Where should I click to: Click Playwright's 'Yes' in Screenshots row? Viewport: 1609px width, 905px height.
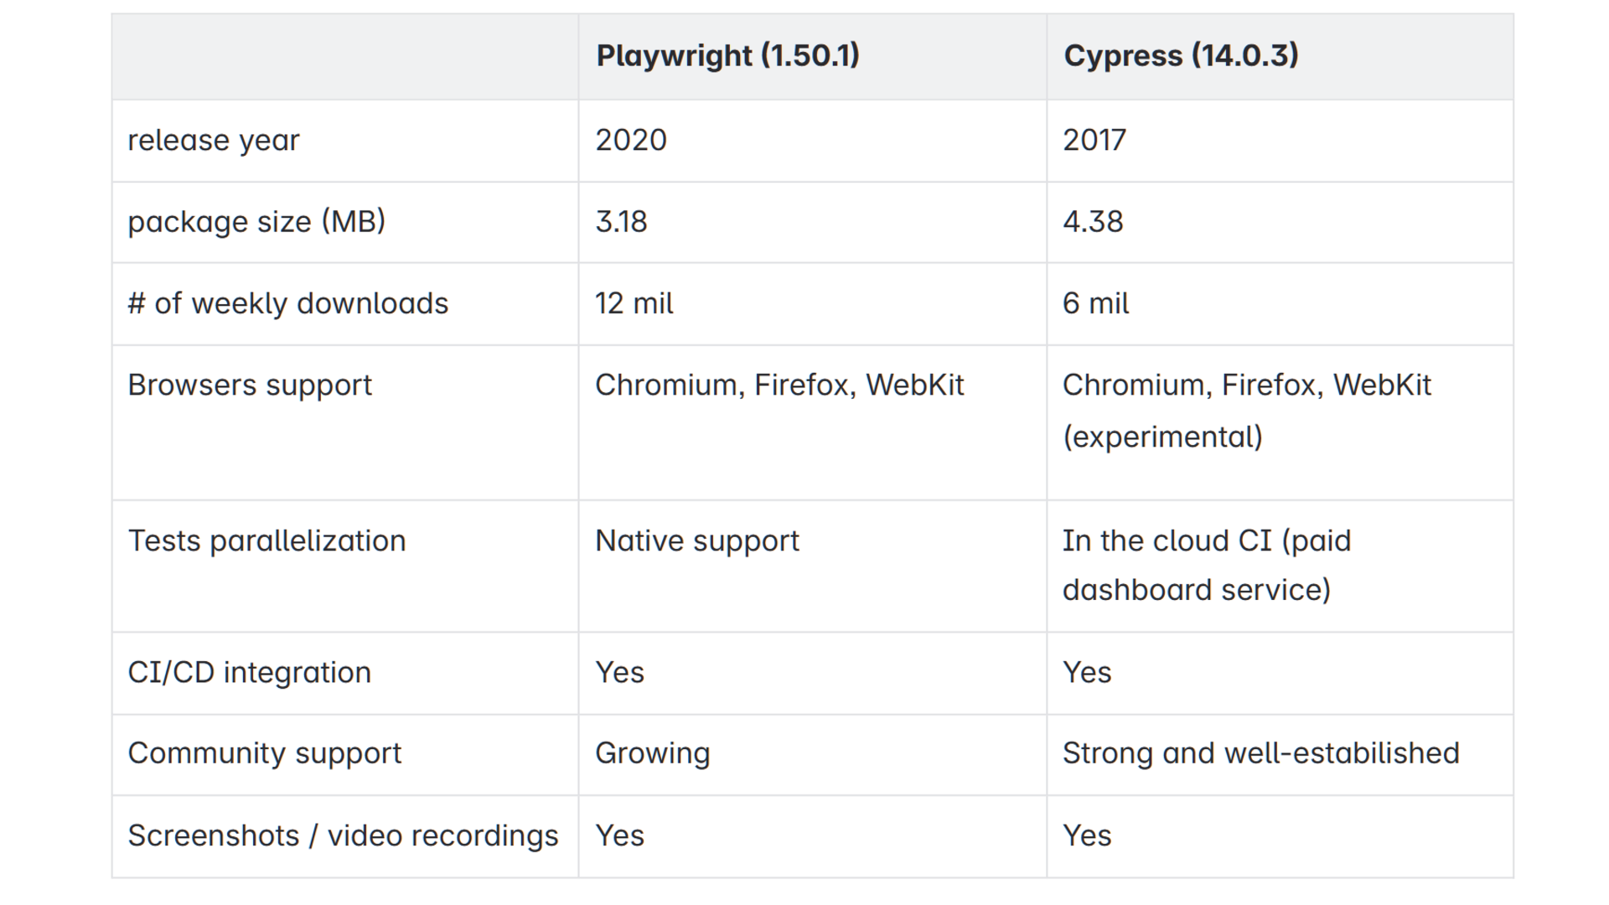[x=619, y=836]
